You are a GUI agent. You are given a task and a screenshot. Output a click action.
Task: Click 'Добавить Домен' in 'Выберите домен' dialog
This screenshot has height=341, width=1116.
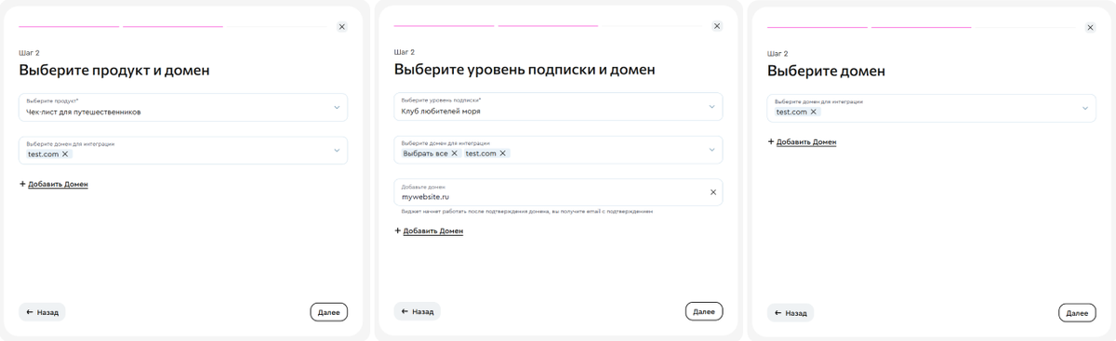click(802, 142)
